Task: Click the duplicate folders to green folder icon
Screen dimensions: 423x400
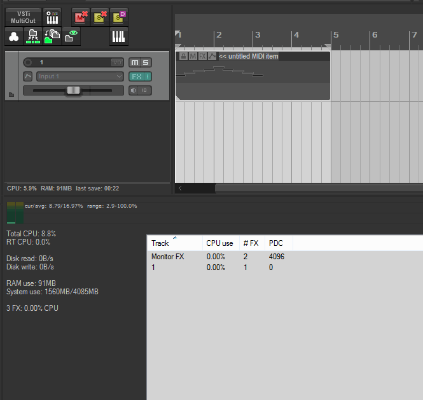Action: click(x=52, y=36)
